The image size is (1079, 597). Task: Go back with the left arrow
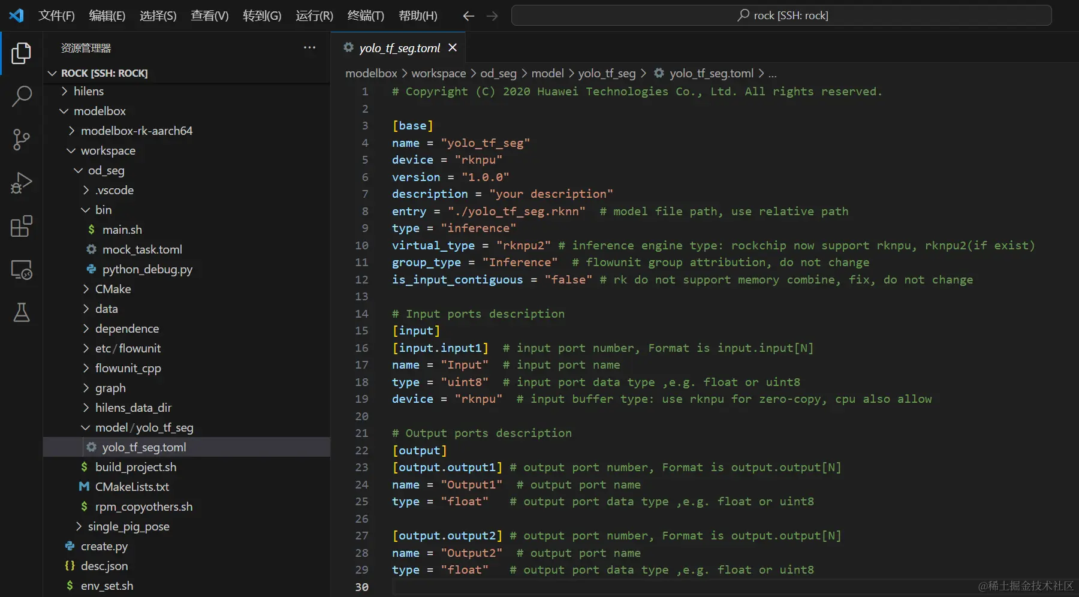[469, 16]
